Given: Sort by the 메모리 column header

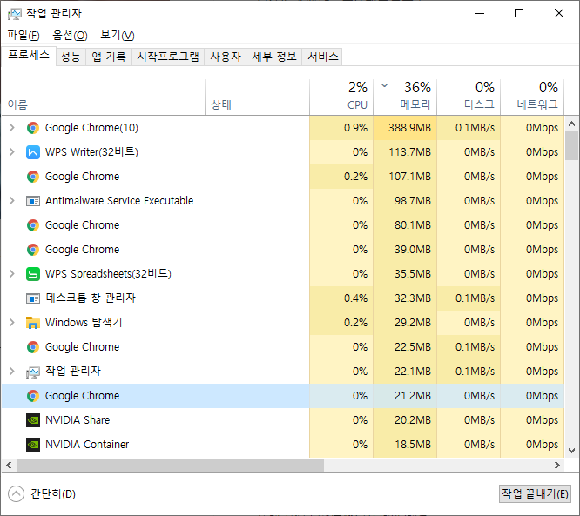Looking at the screenshot, I should [405, 97].
